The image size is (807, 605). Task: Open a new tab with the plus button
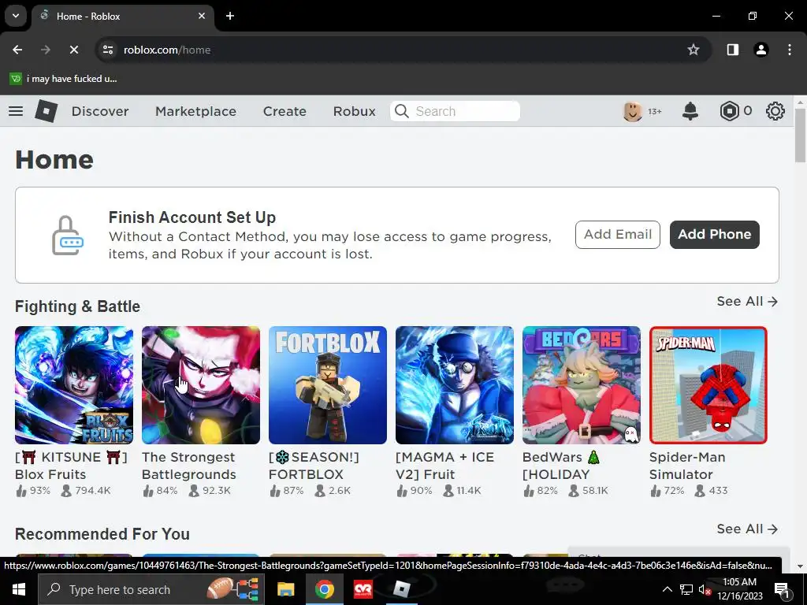[230, 16]
